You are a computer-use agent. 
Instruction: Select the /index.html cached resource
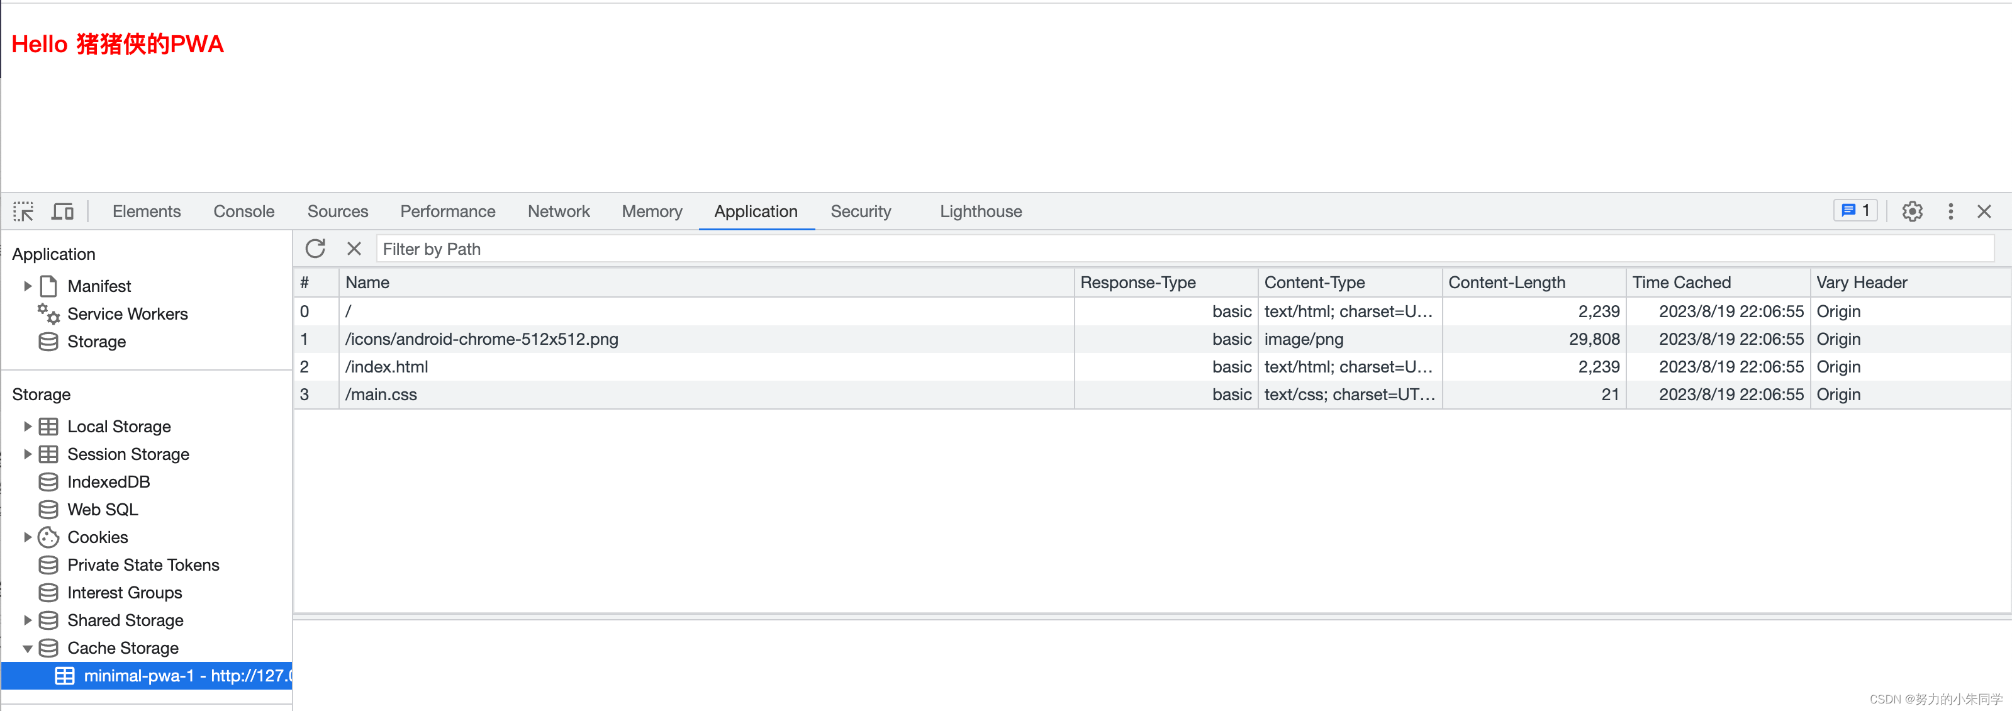click(x=388, y=367)
